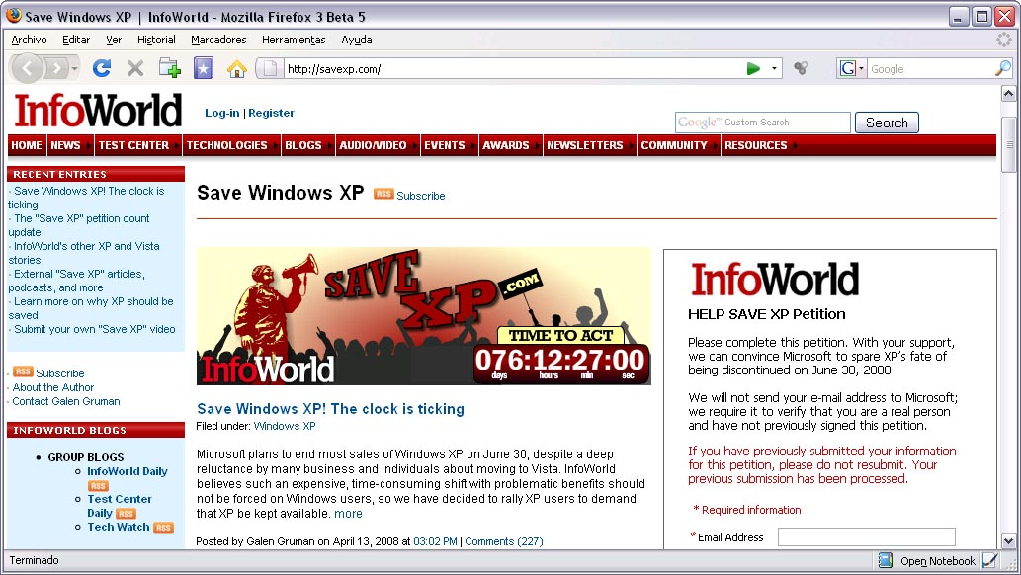Image resolution: width=1021 pixels, height=575 pixels.
Task: Open the About the Author link
Action: point(53,387)
